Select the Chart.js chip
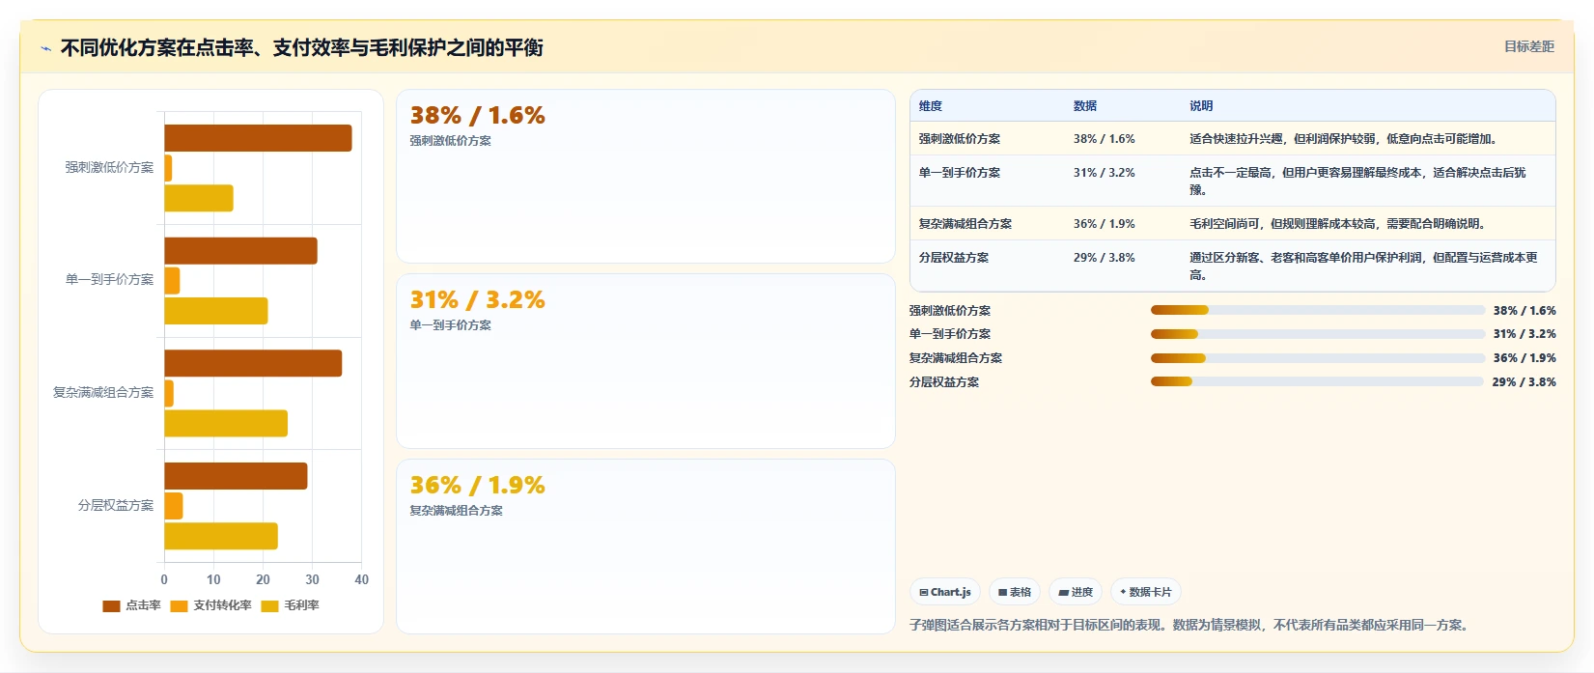The height and width of the screenshot is (673, 1594). pyautogui.click(x=945, y=592)
